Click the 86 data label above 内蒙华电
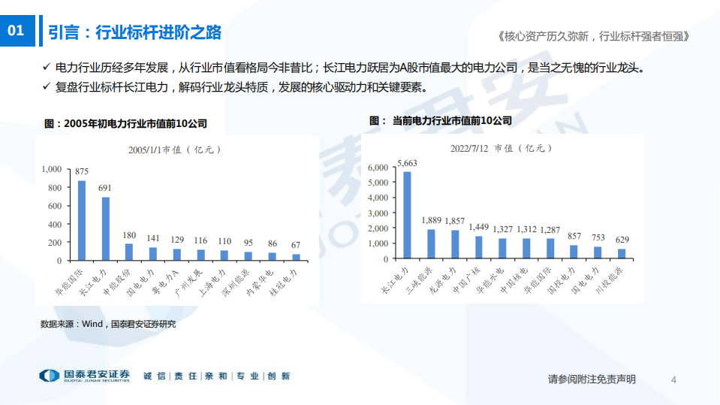The height and width of the screenshot is (405, 720). [x=273, y=243]
